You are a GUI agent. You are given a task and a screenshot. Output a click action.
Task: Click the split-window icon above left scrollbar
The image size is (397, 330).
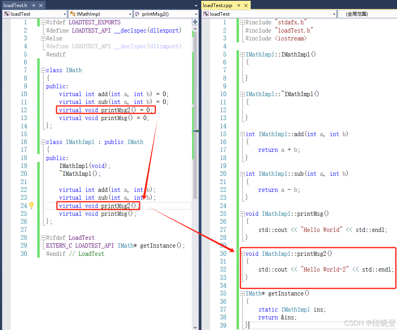tap(195, 22)
